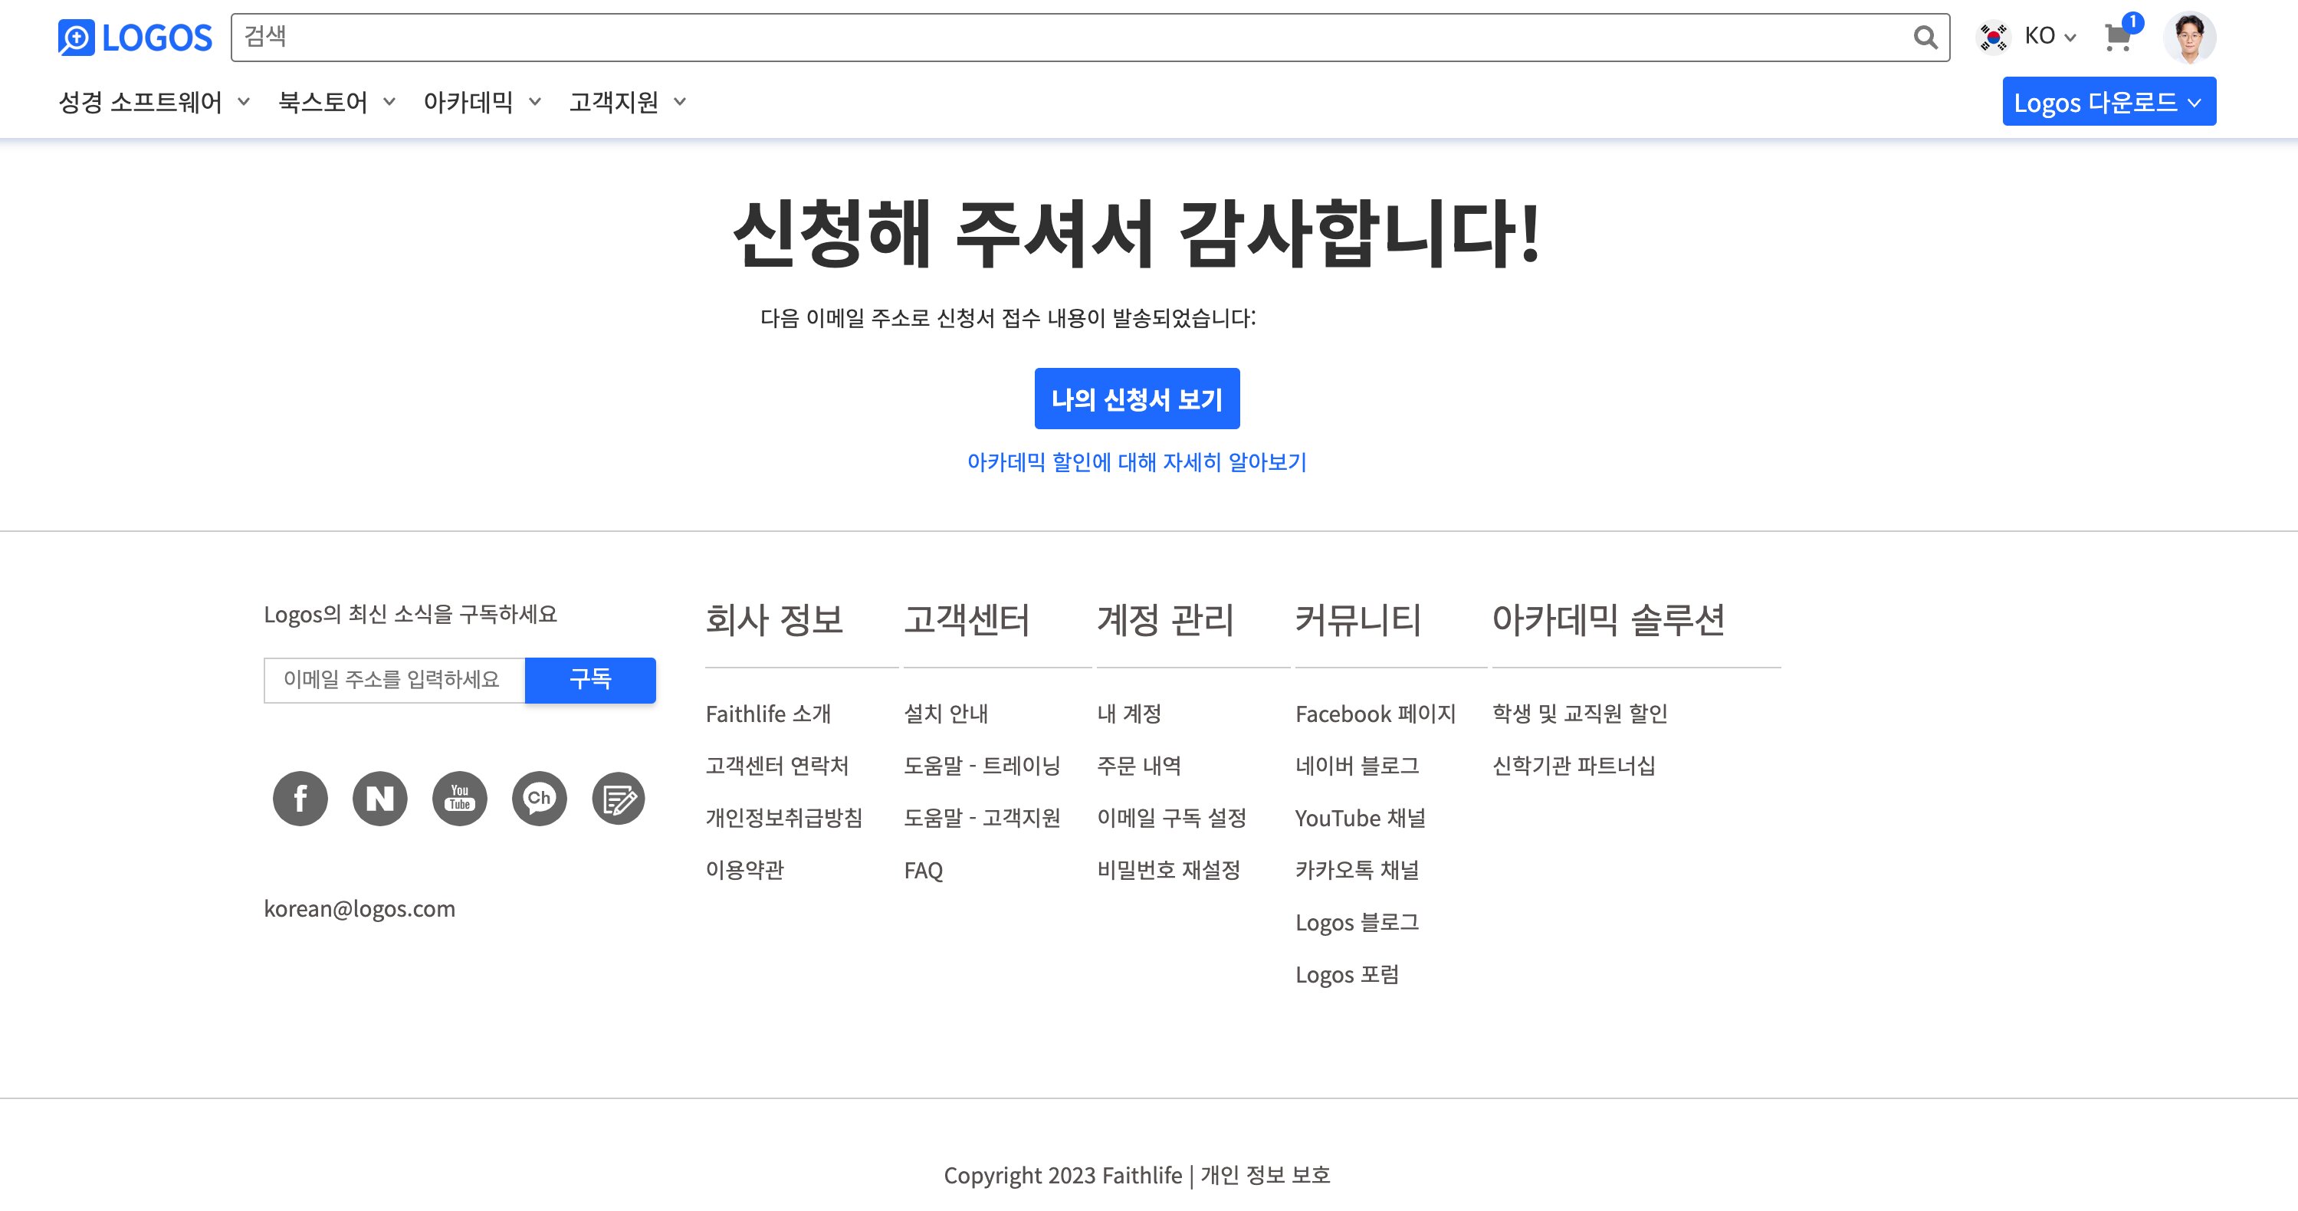Click the 나의 신청서 보기 button
The width and height of the screenshot is (2298, 1211).
point(1137,399)
